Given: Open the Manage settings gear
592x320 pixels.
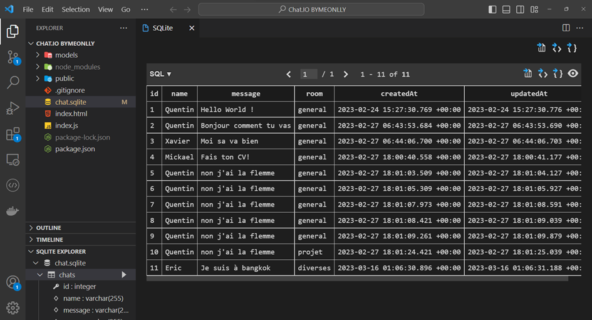Looking at the screenshot, I should click(x=13, y=308).
